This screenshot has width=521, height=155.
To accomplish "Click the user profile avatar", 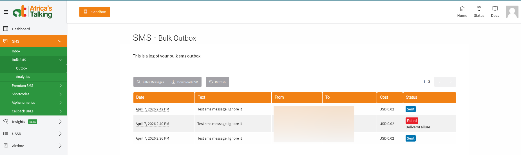I will pyautogui.click(x=512, y=12).
